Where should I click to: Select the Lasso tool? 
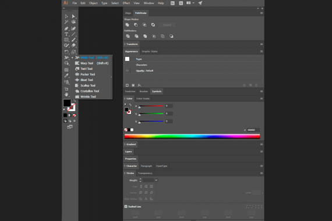coord(73,22)
